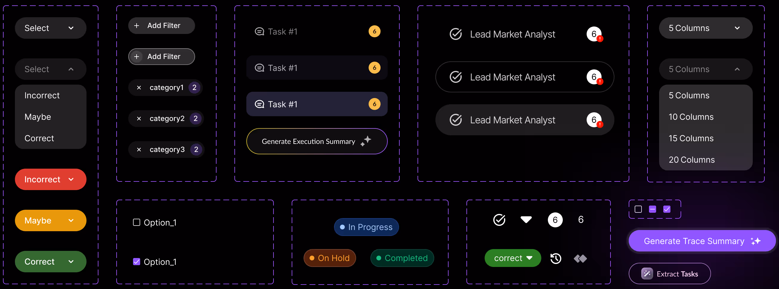The height and width of the screenshot is (289, 779).
Task: Click the orange dot in the On Hold pill
Action: (x=312, y=258)
